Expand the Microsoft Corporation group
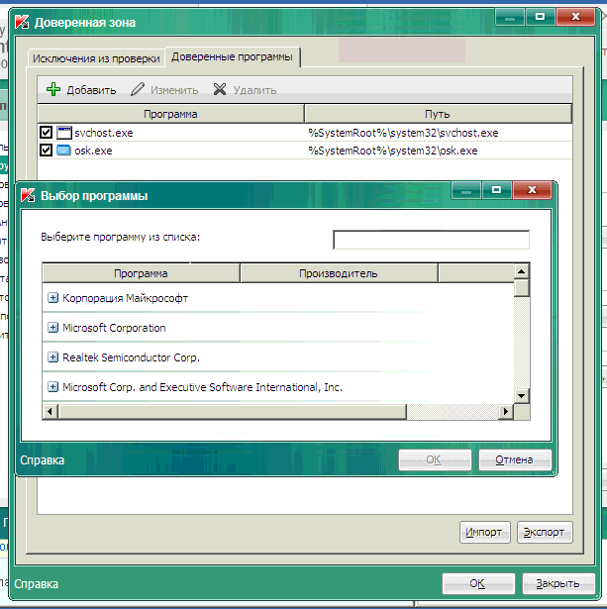Image resolution: width=607 pixels, height=609 pixels. 53,328
